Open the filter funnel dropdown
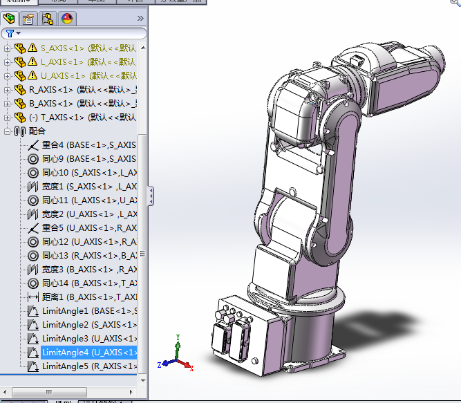This screenshot has width=461, height=403. click(13, 33)
